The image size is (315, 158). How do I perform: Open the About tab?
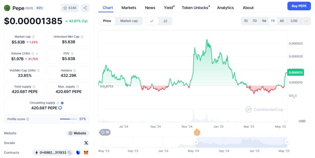click(x=248, y=8)
